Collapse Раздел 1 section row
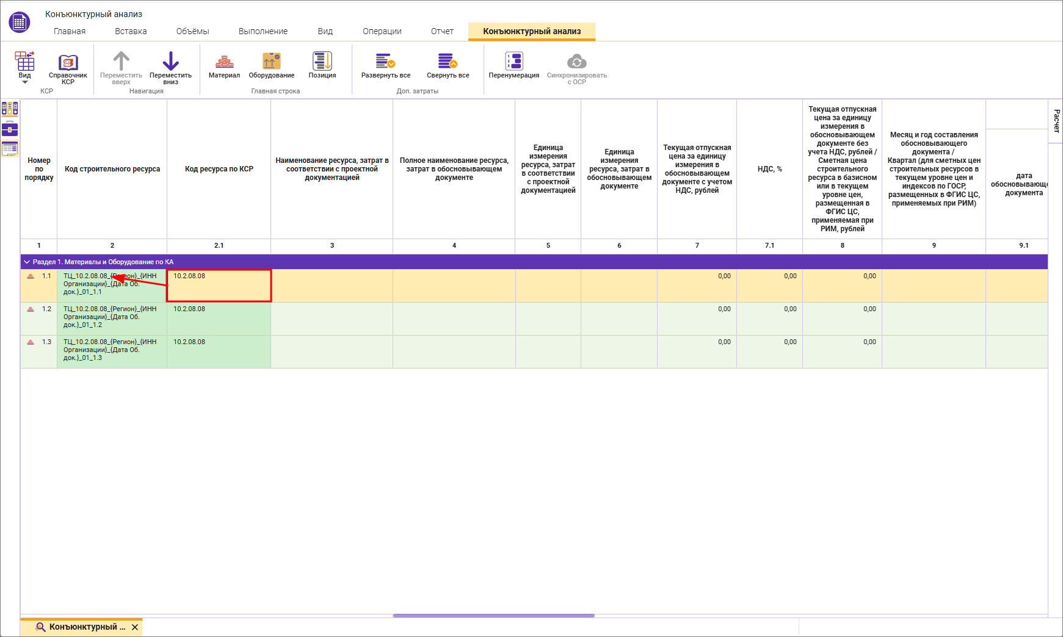 tap(27, 262)
